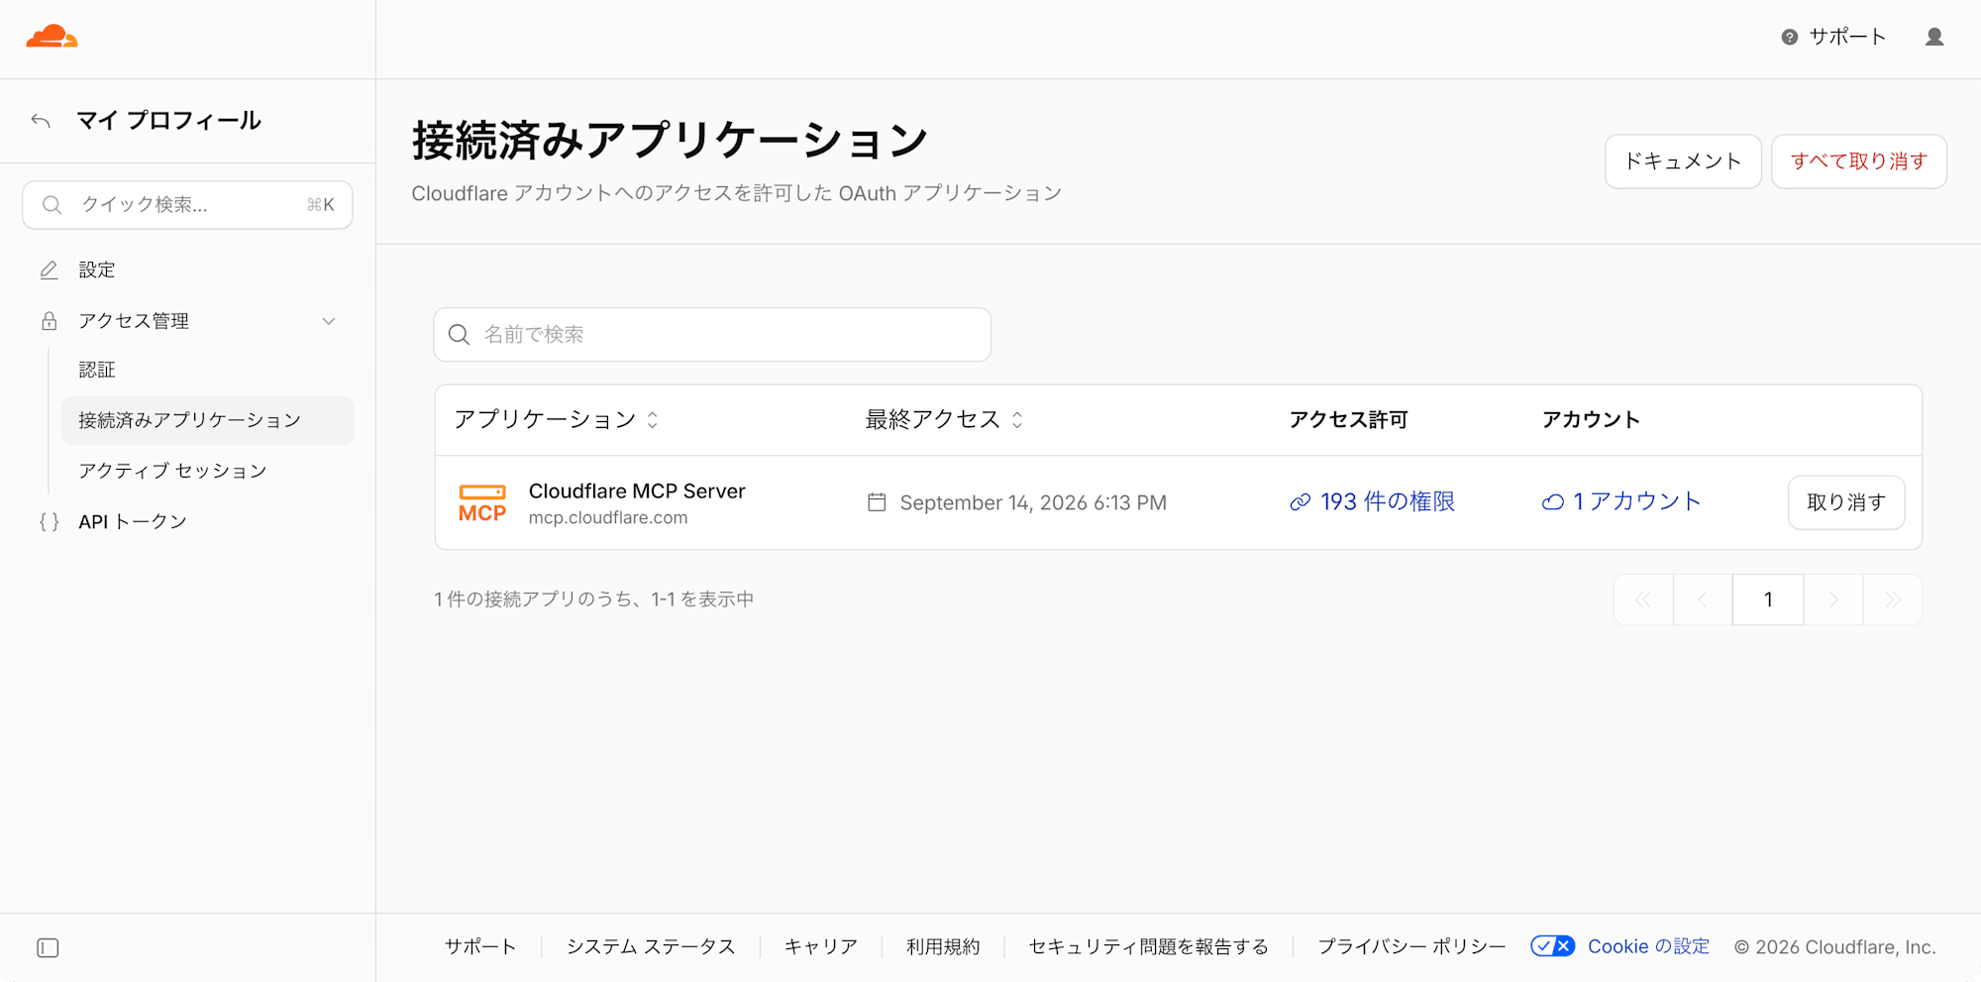The image size is (1981, 982).
Task: Click the サポート help icon in header
Action: 1790,38
